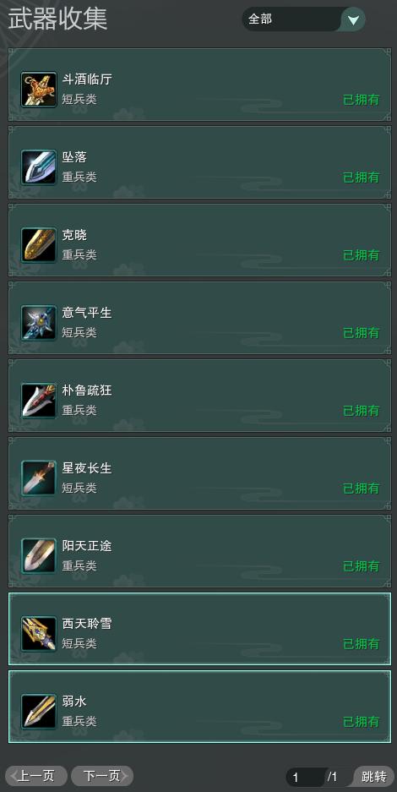Choose the 阳天正途 weapon icon
The height and width of the screenshot is (792, 397).
[39, 556]
